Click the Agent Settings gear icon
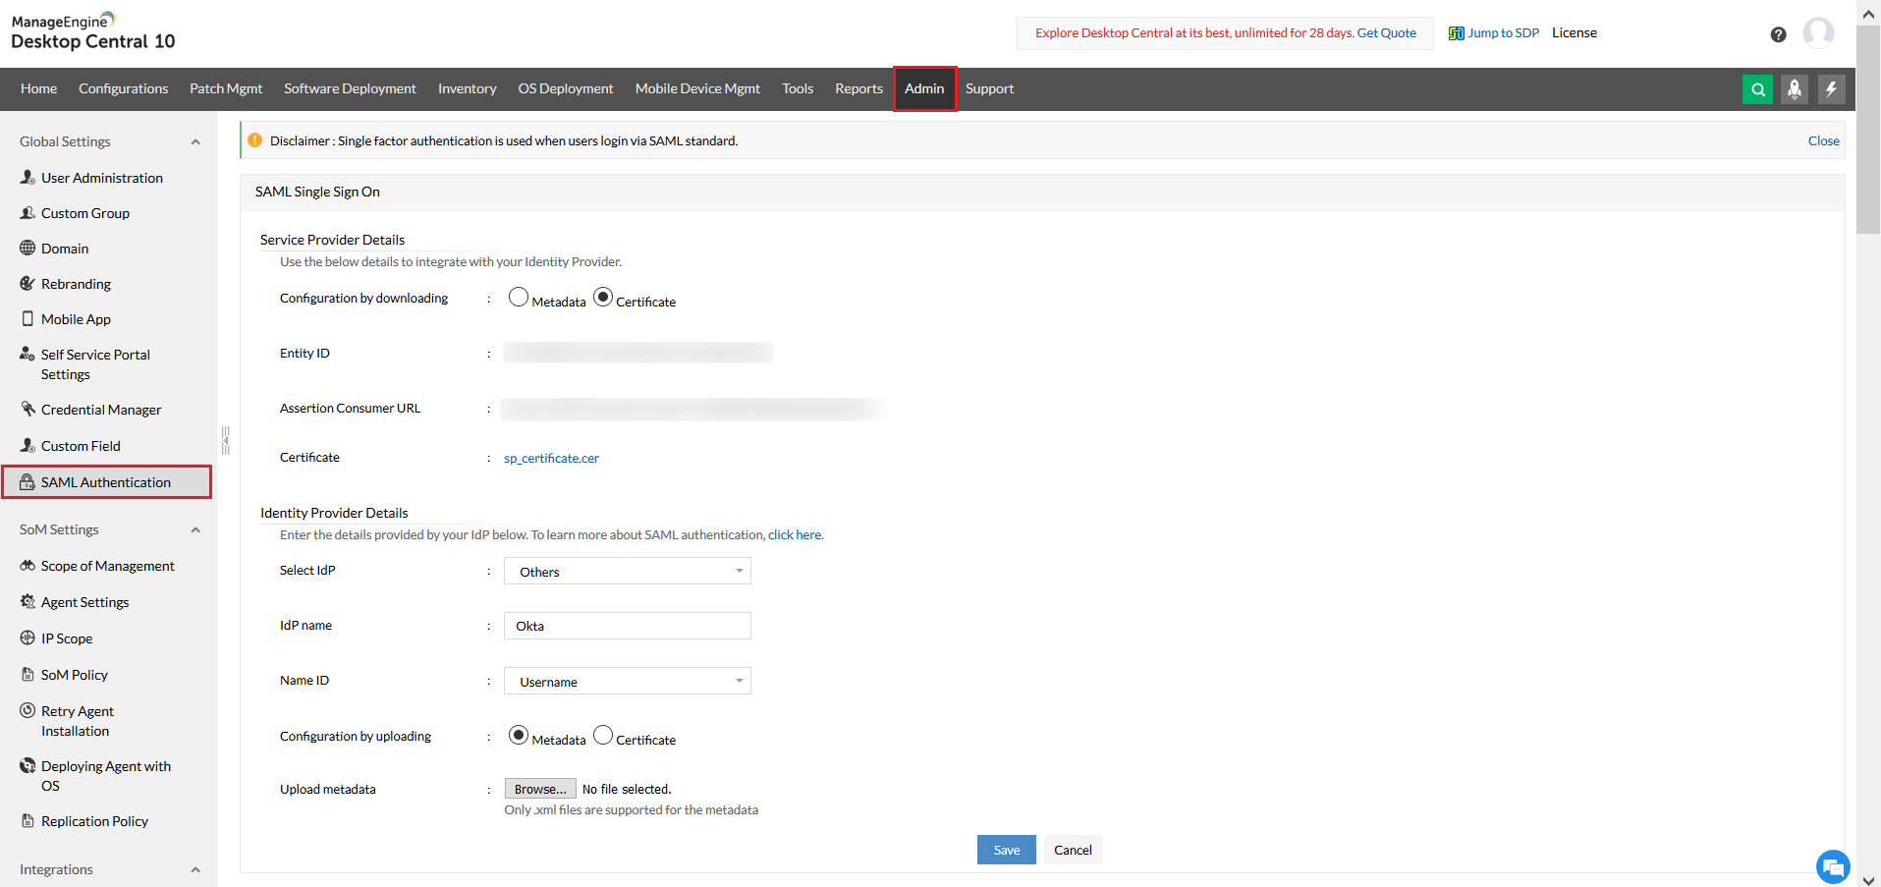This screenshot has height=887, width=1881. coord(28,602)
